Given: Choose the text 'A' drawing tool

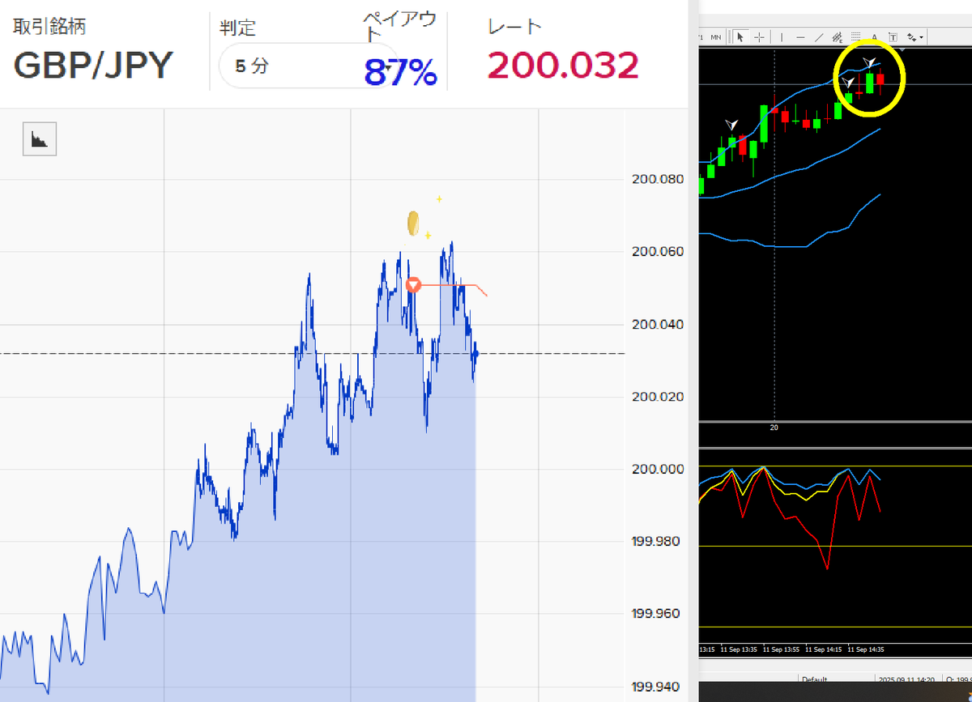Looking at the screenshot, I should (875, 37).
